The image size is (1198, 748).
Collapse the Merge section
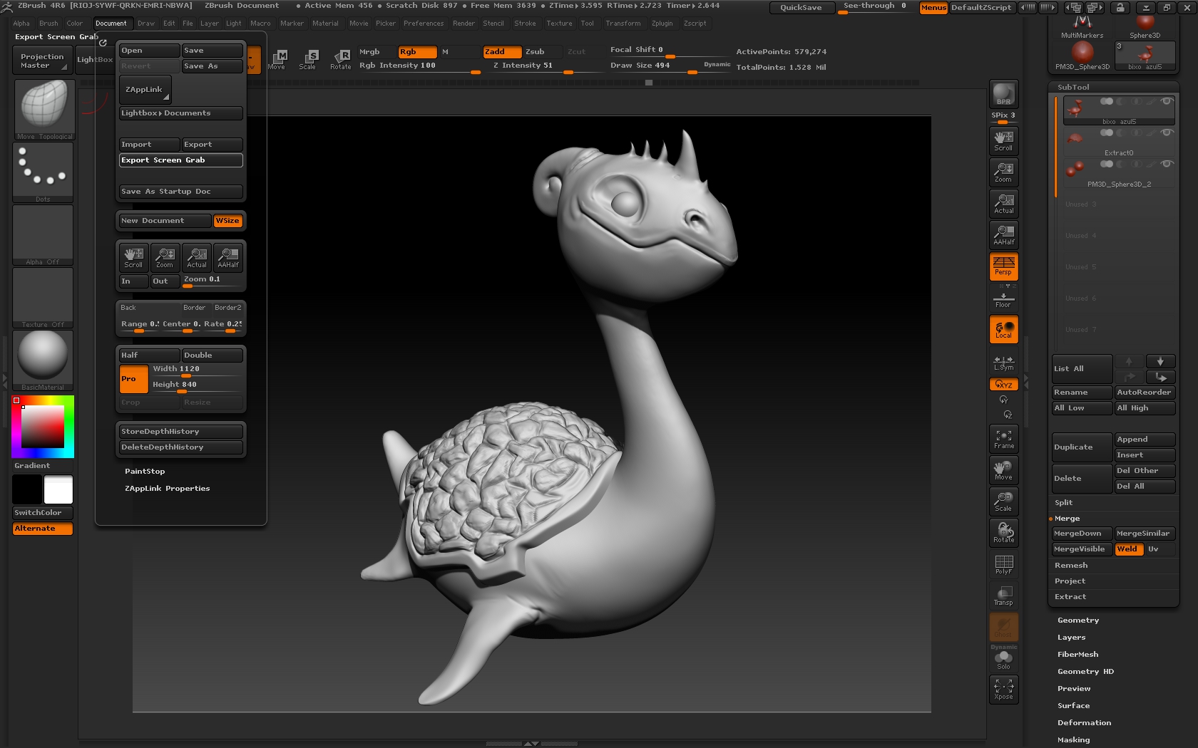(1067, 519)
